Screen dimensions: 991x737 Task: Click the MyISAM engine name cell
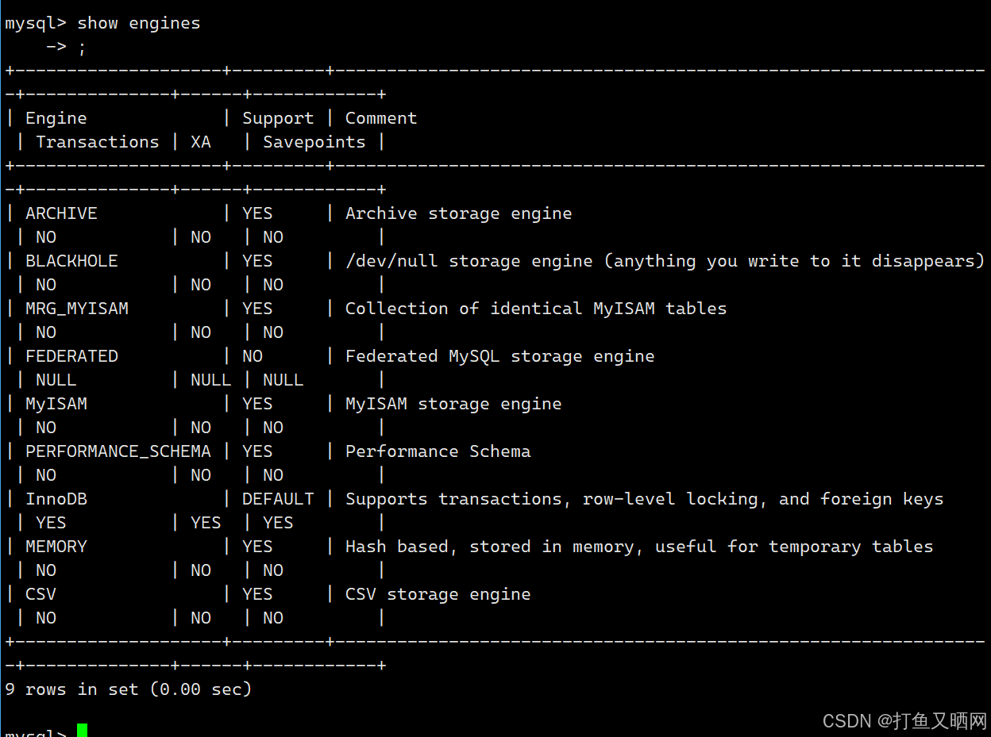coord(56,404)
